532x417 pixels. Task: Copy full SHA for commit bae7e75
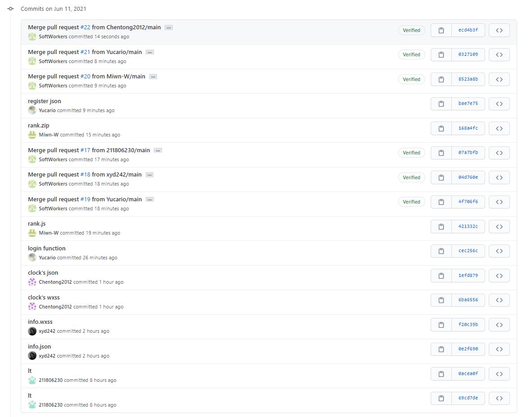[x=441, y=104]
